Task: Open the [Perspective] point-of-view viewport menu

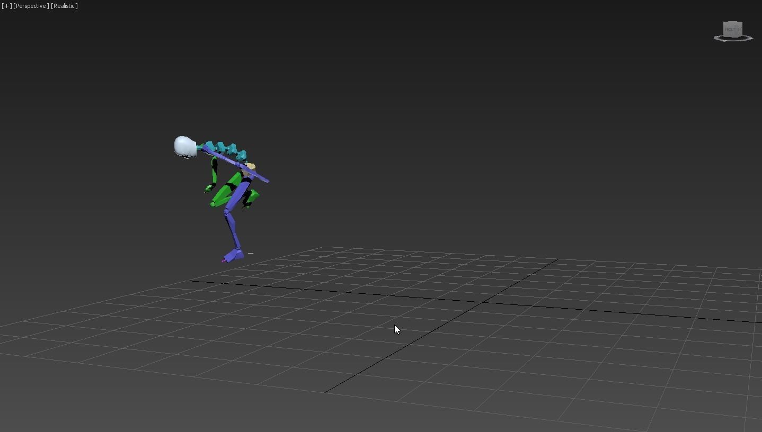Action: click(31, 6)
